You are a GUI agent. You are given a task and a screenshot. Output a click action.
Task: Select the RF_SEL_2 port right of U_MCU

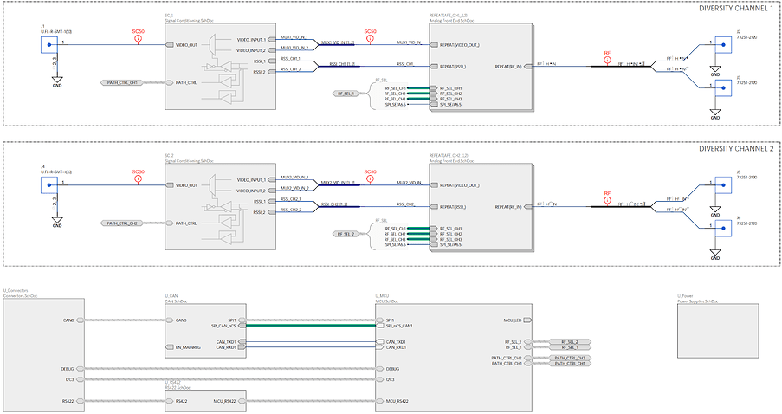(570, 342)
